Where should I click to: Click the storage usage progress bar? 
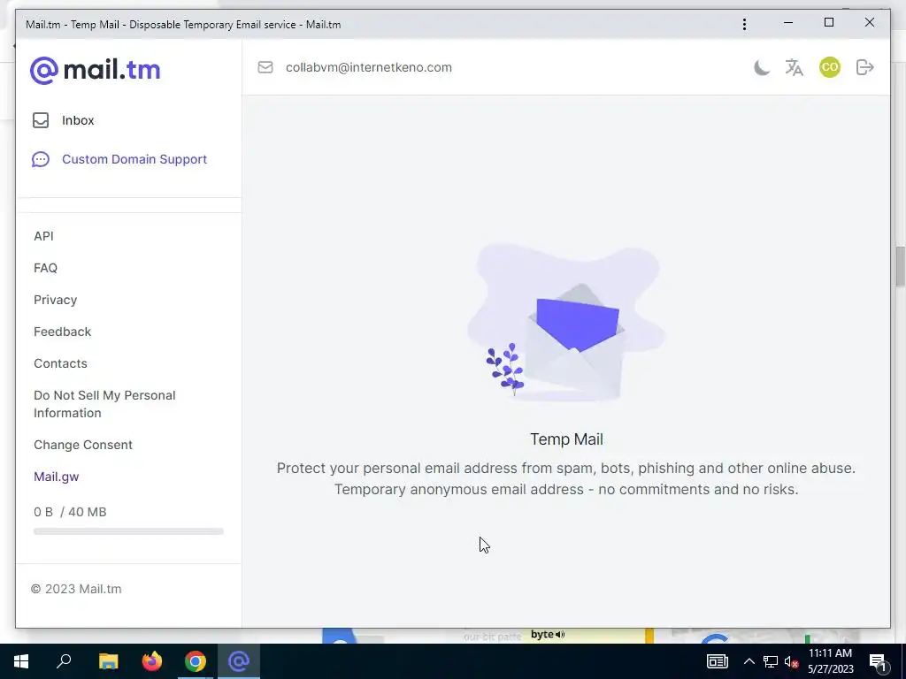[128, 531]
